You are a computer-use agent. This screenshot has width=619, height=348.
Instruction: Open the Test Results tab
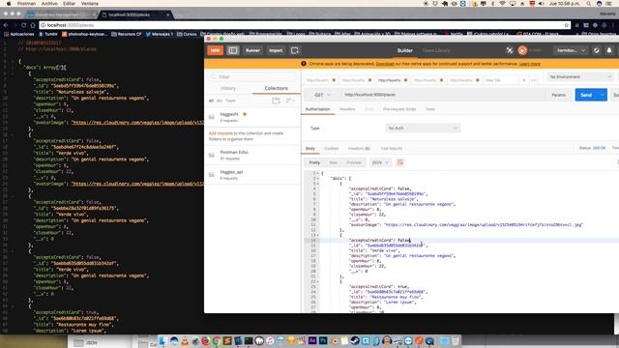391,148
